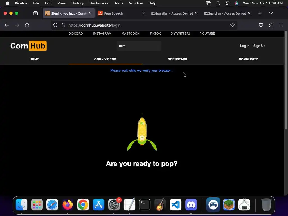This screenshot has width=288, height=216.
Task: Open Spotlight search in the menu bar
Action: click(x=218, y=3)
